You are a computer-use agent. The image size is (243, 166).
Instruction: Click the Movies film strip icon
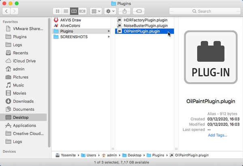pyautogui.click(x=8, y=93)
